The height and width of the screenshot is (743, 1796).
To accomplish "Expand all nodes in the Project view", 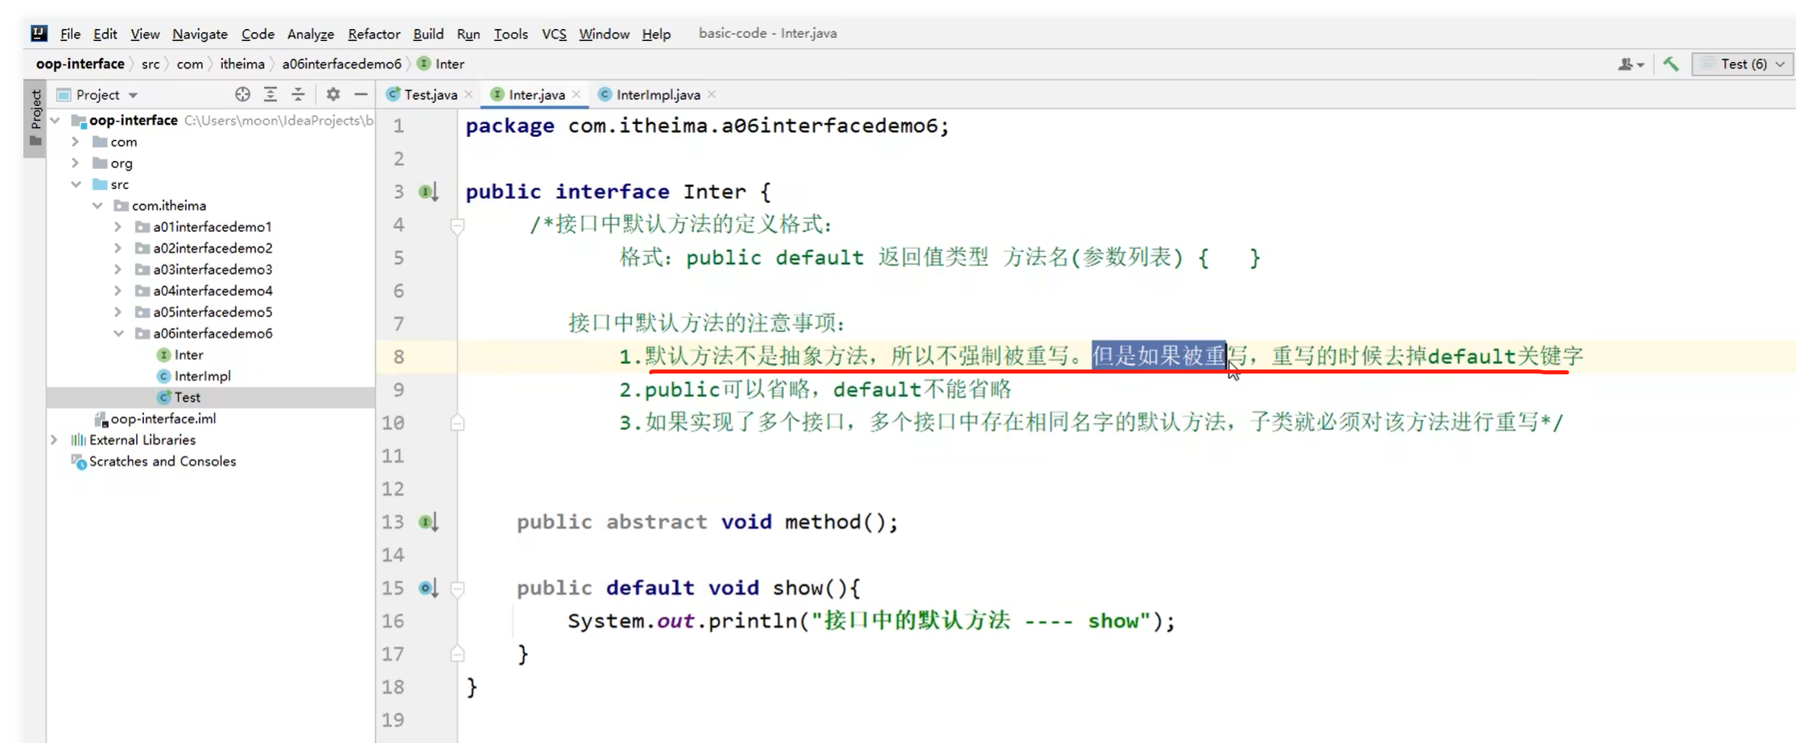I will (x=270, y=94).
